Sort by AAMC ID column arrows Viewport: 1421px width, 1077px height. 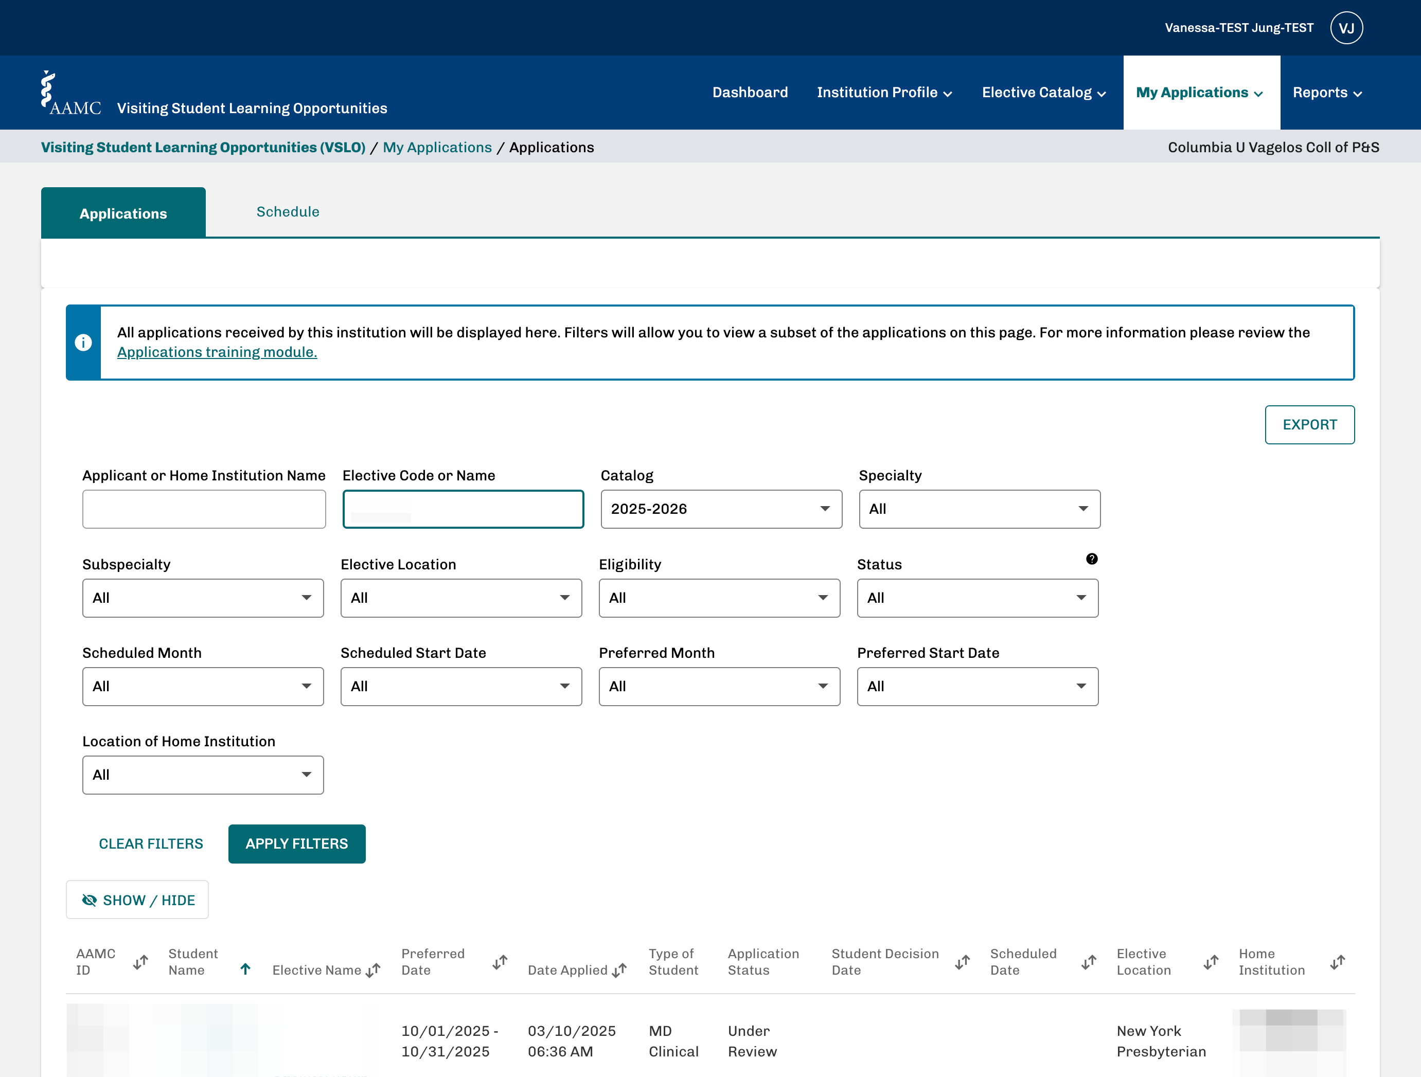pos(140,962)
